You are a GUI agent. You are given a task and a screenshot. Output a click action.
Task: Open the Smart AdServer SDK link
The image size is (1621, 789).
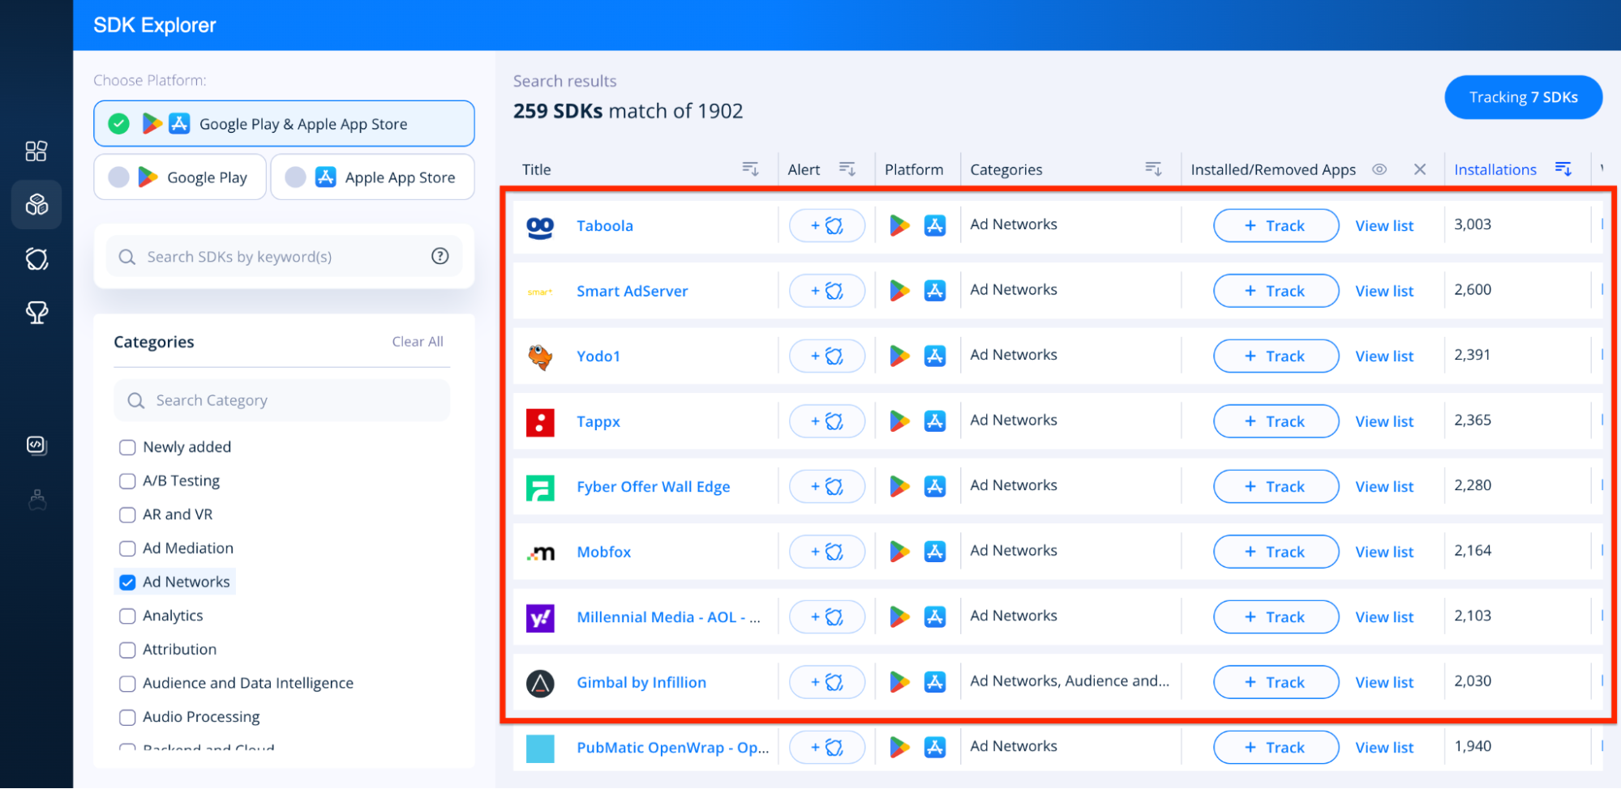click(x=633, y=291)
